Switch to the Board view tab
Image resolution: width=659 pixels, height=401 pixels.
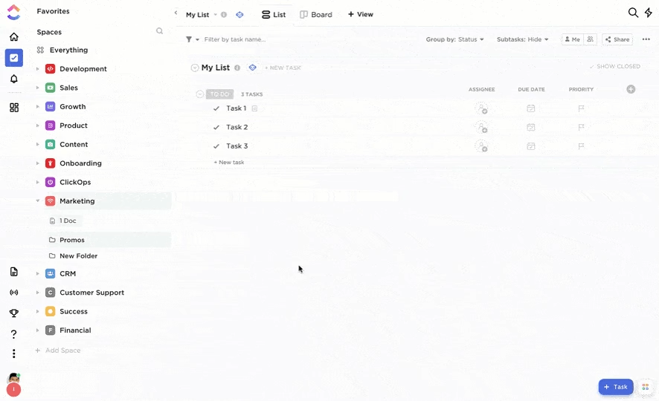tap(316, 15)
